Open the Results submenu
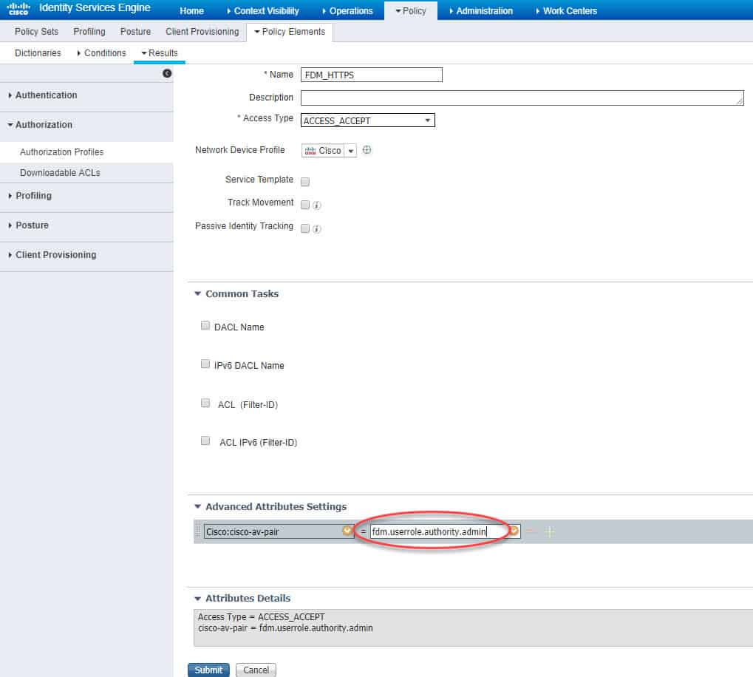Image resolution: width=753 pixels, height=677 pixels. 160,52
